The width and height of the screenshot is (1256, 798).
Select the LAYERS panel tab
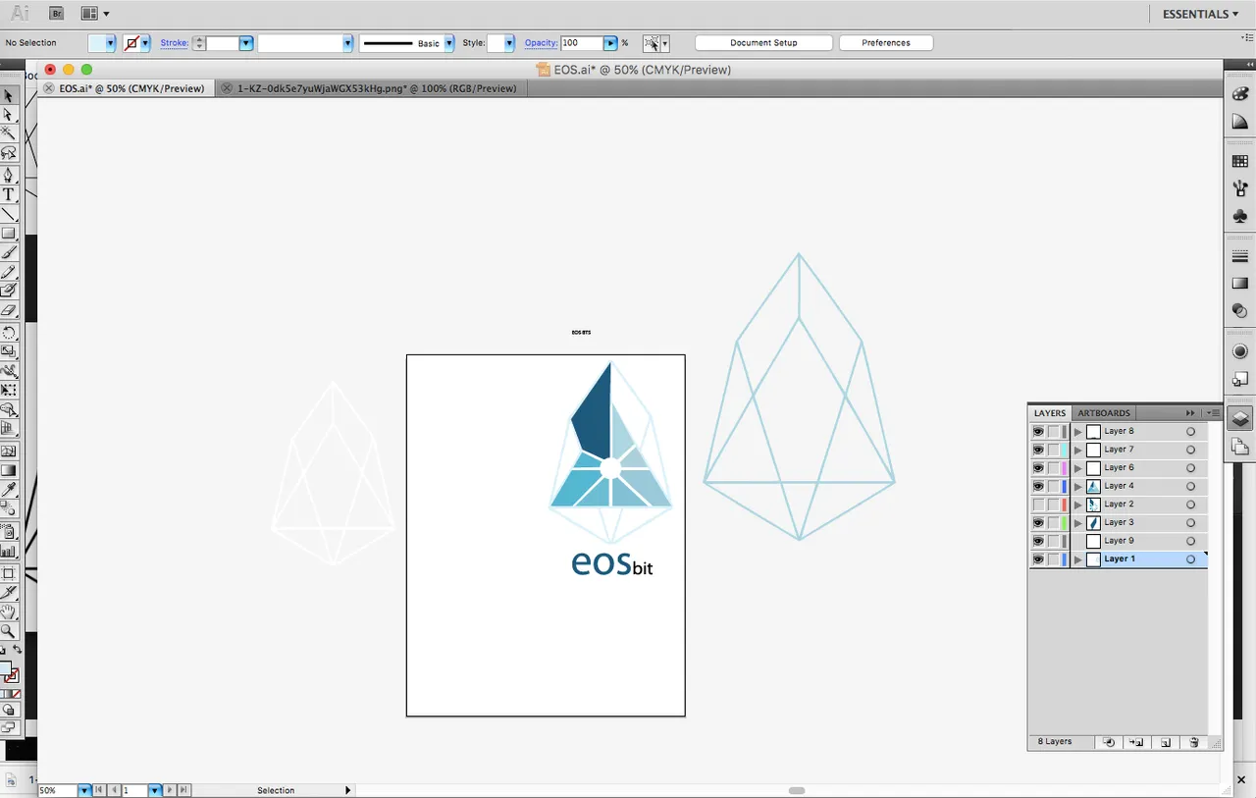pos(1049,413)
